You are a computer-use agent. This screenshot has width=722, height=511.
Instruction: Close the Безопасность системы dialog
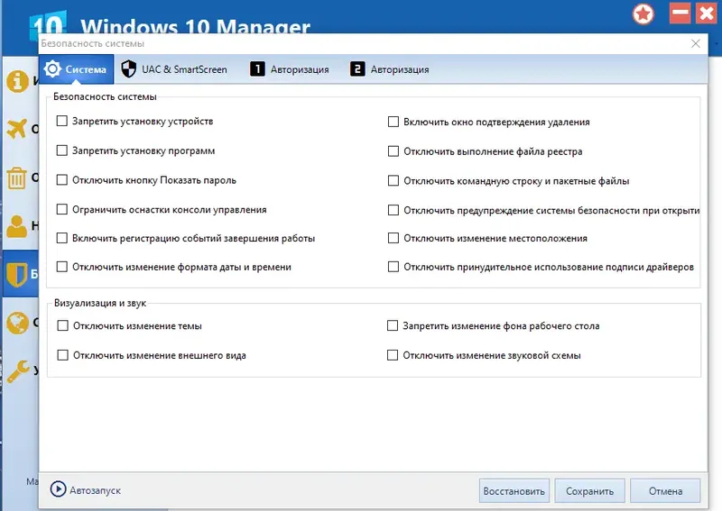696,43
